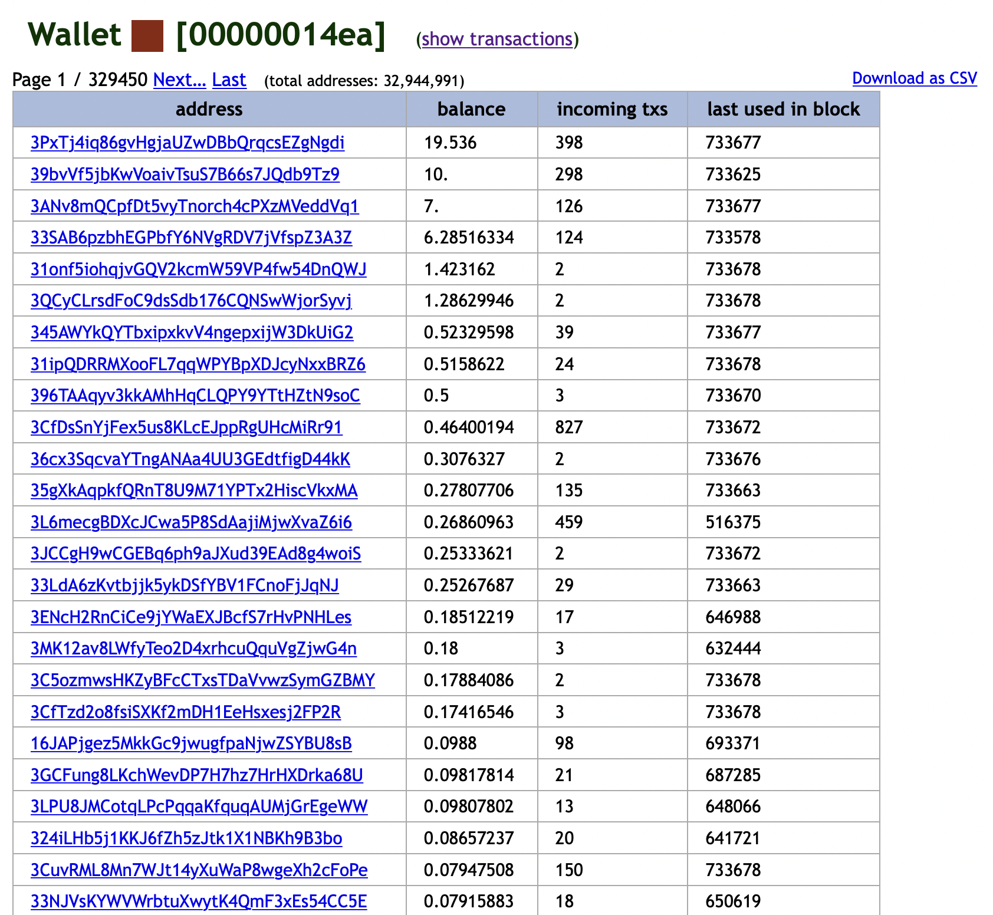Click the incoming txs column header
The height and width of the screenshot is (915, 993).
[612, 109]
